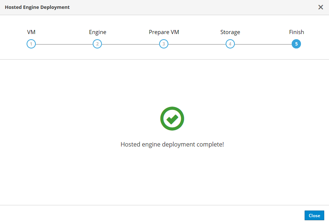
Task: Click the empty footer area left of Close
Action: tap(148, 215)
